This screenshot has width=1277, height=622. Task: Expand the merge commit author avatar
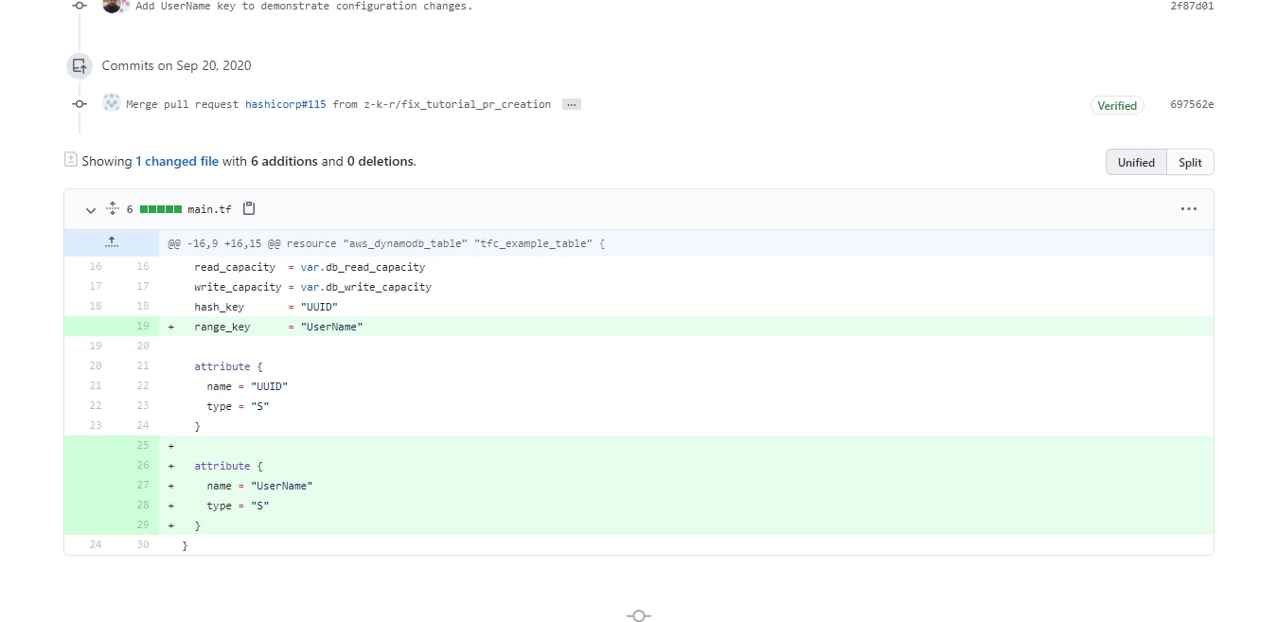[112, 101]
